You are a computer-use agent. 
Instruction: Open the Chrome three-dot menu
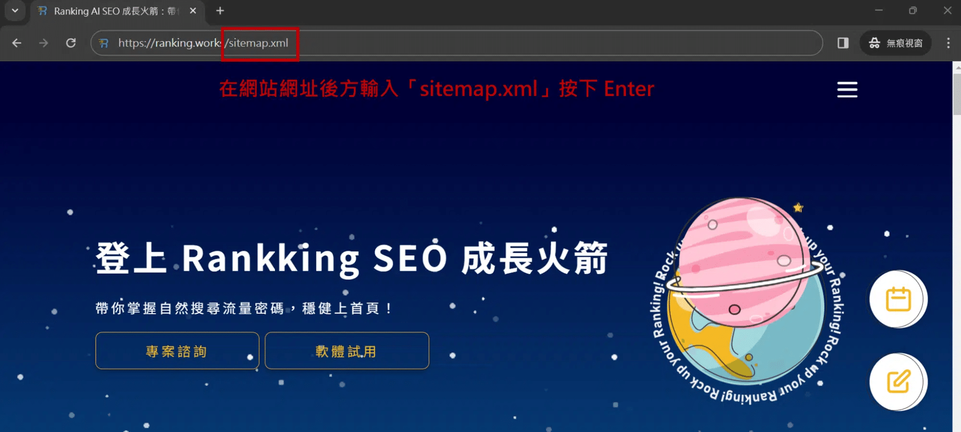click(x=948, y=43)
